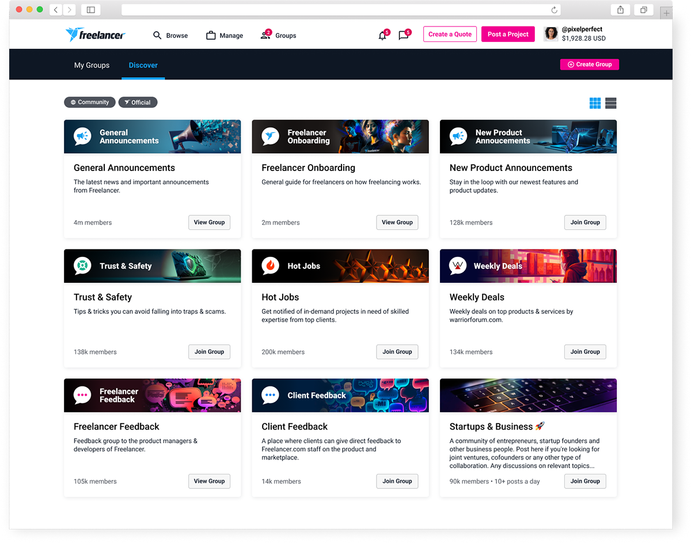Click Create a Quote button

[x=450, y=34]
